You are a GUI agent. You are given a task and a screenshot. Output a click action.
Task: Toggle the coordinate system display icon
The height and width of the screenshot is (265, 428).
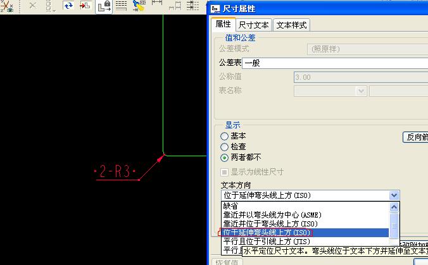pyautogui.click(x=7, y=6)
